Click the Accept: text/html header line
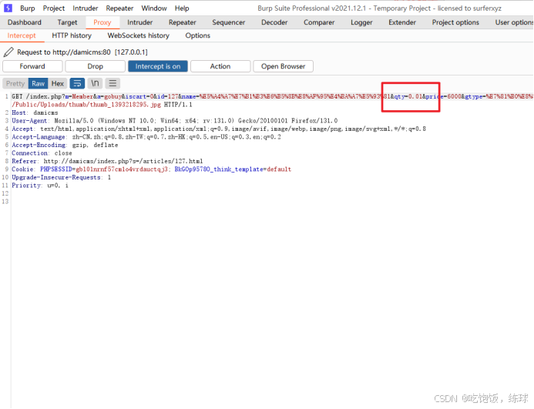 click(219, 129)
